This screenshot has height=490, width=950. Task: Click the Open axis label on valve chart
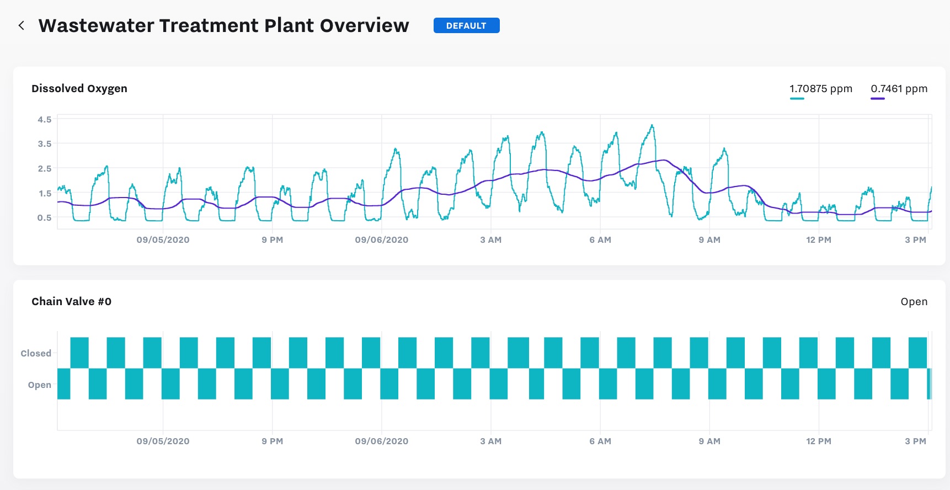click(40, 385)
